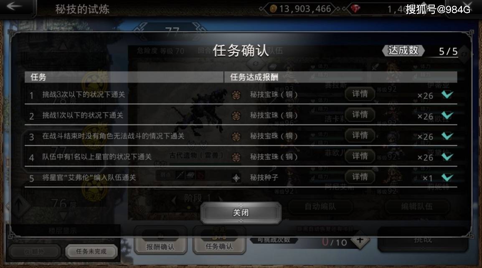Click the red ruby gem icon
The image size is (482, 268).
[x=355, y=9]
